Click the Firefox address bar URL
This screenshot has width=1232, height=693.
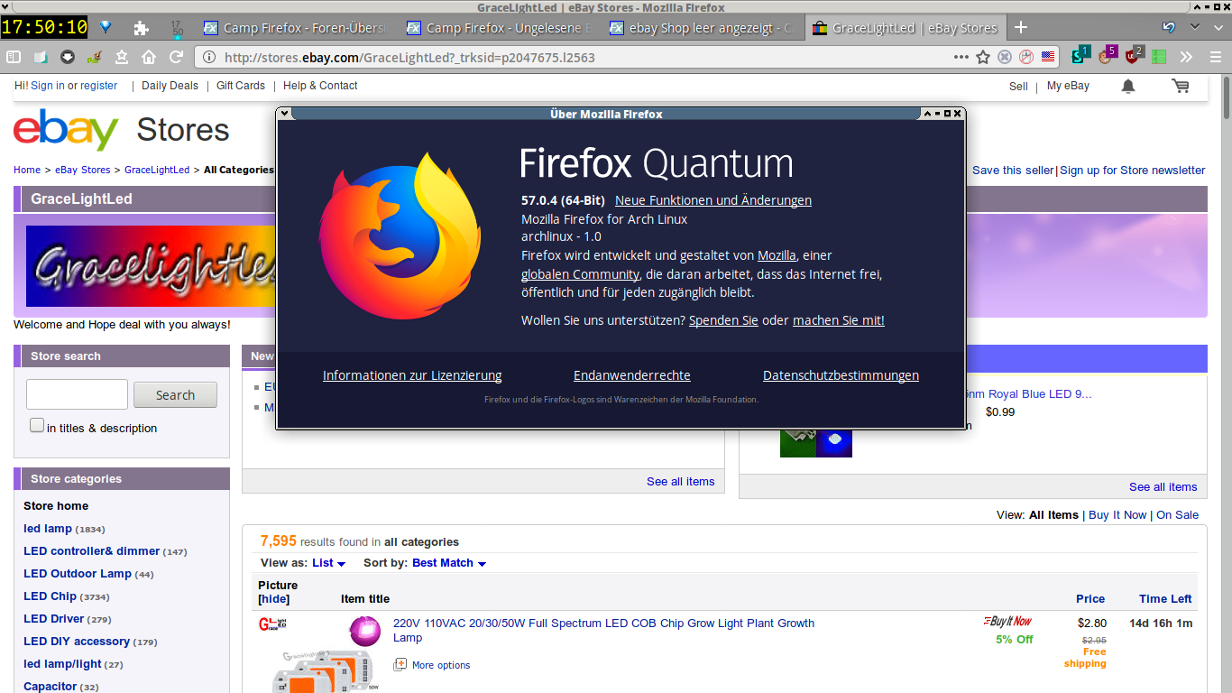tap(409, 57)
